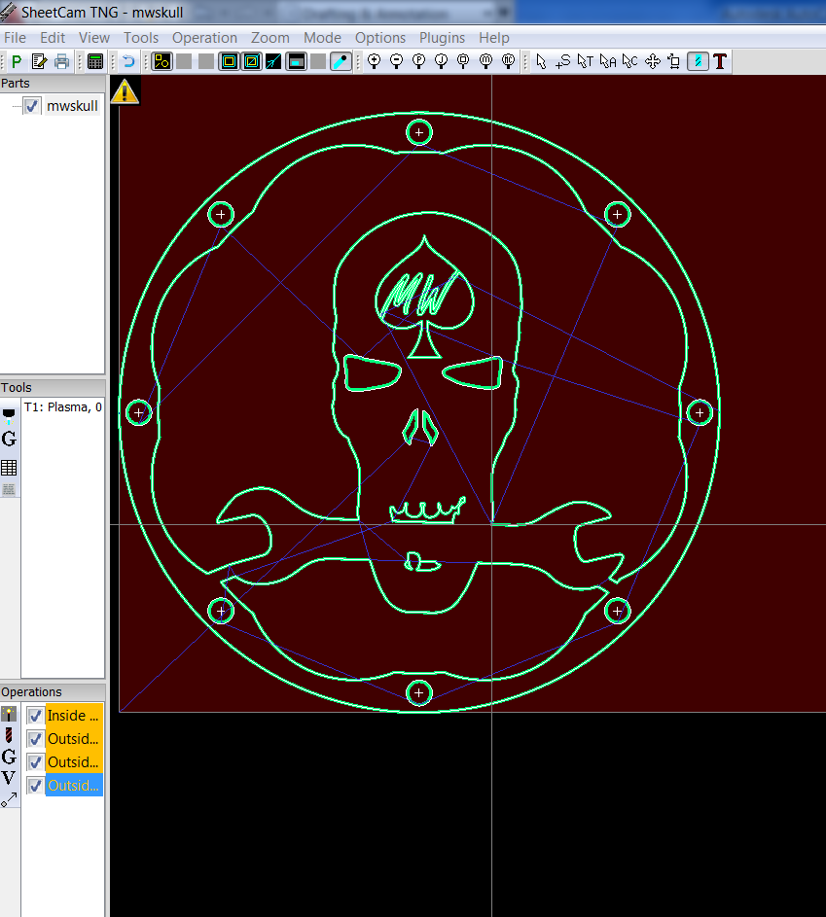Toggle checkbox of the blue-highlighted Outside operation
826x917 pixels.
pyautogui.click(x=35, y=786)
